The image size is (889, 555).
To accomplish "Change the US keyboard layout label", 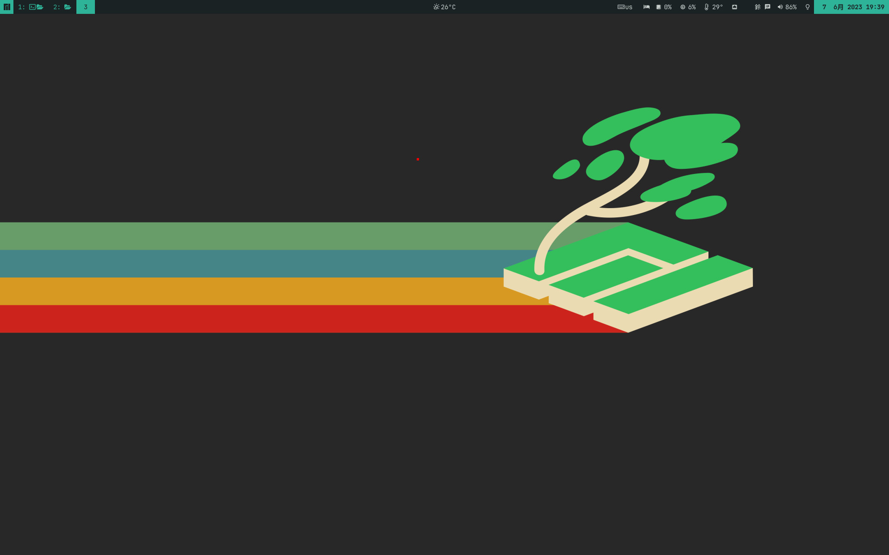I will 629,7.
